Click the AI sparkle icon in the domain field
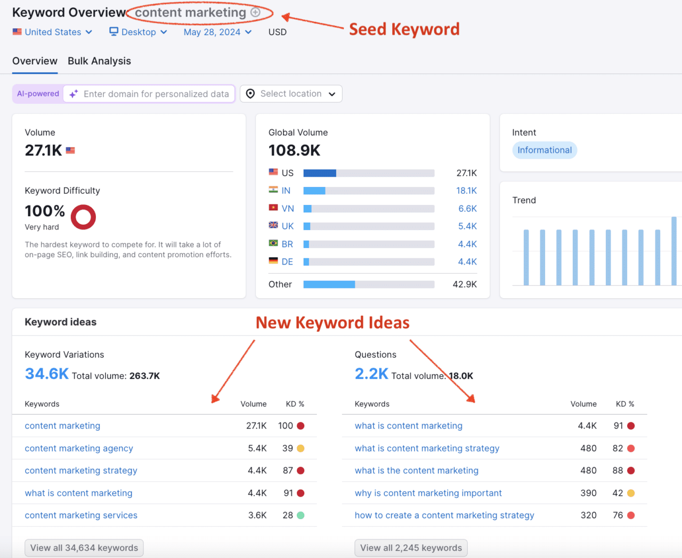Viewport: 682px width, 558px height. click(x=73, y=94)
